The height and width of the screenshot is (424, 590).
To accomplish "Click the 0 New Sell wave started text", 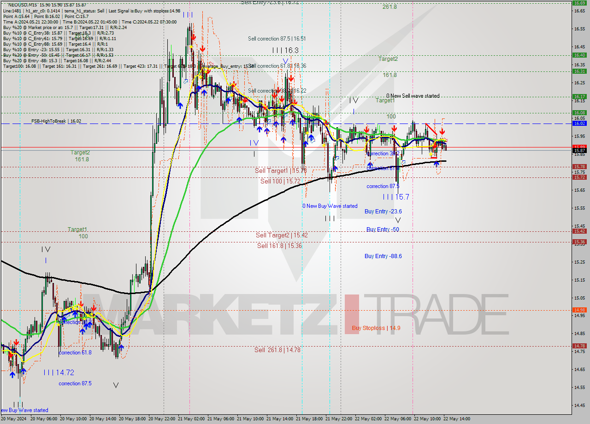I will (413, 96).
